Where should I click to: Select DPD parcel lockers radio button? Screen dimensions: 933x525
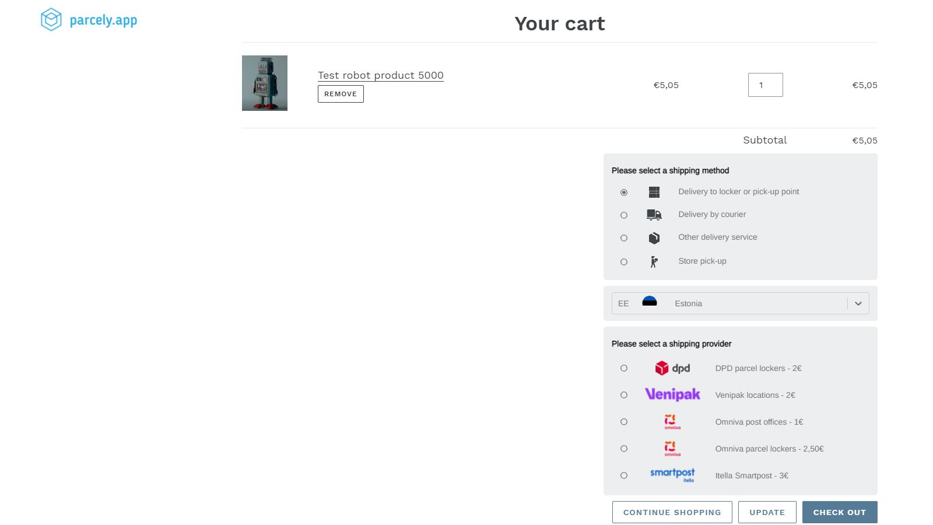point(624,368)
